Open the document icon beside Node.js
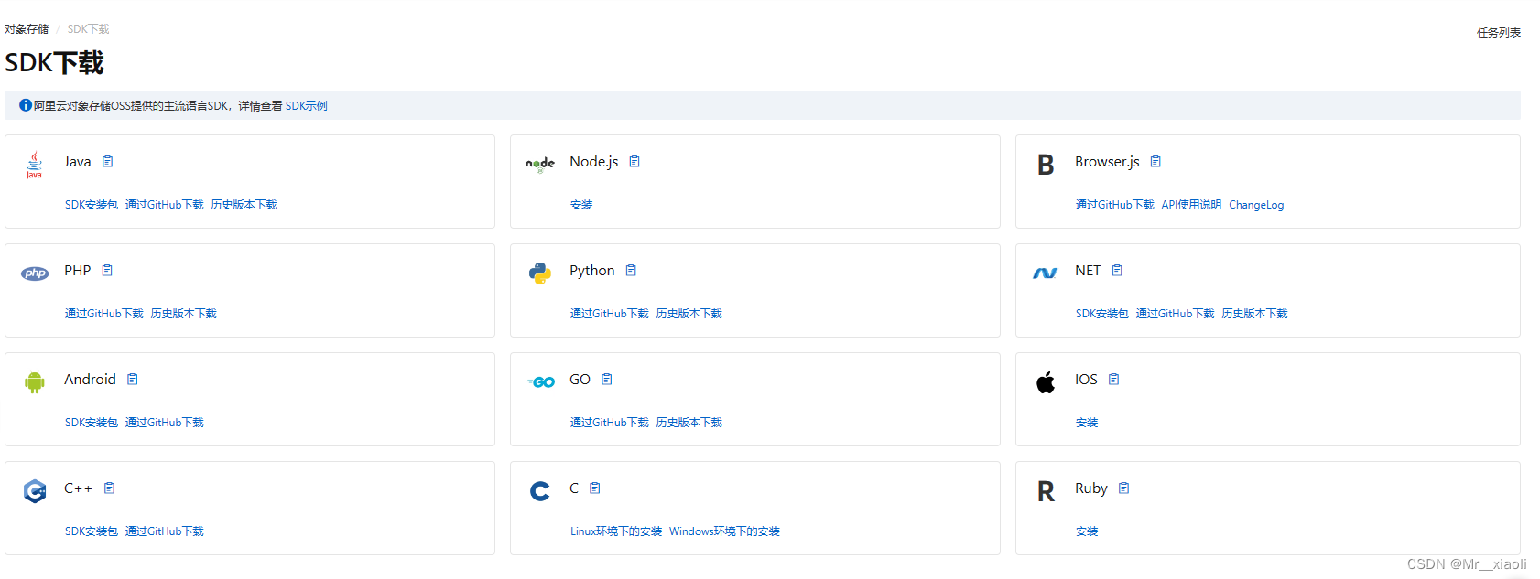Image resolution: width=1540 pixels, height=579 pixels. 634,162
